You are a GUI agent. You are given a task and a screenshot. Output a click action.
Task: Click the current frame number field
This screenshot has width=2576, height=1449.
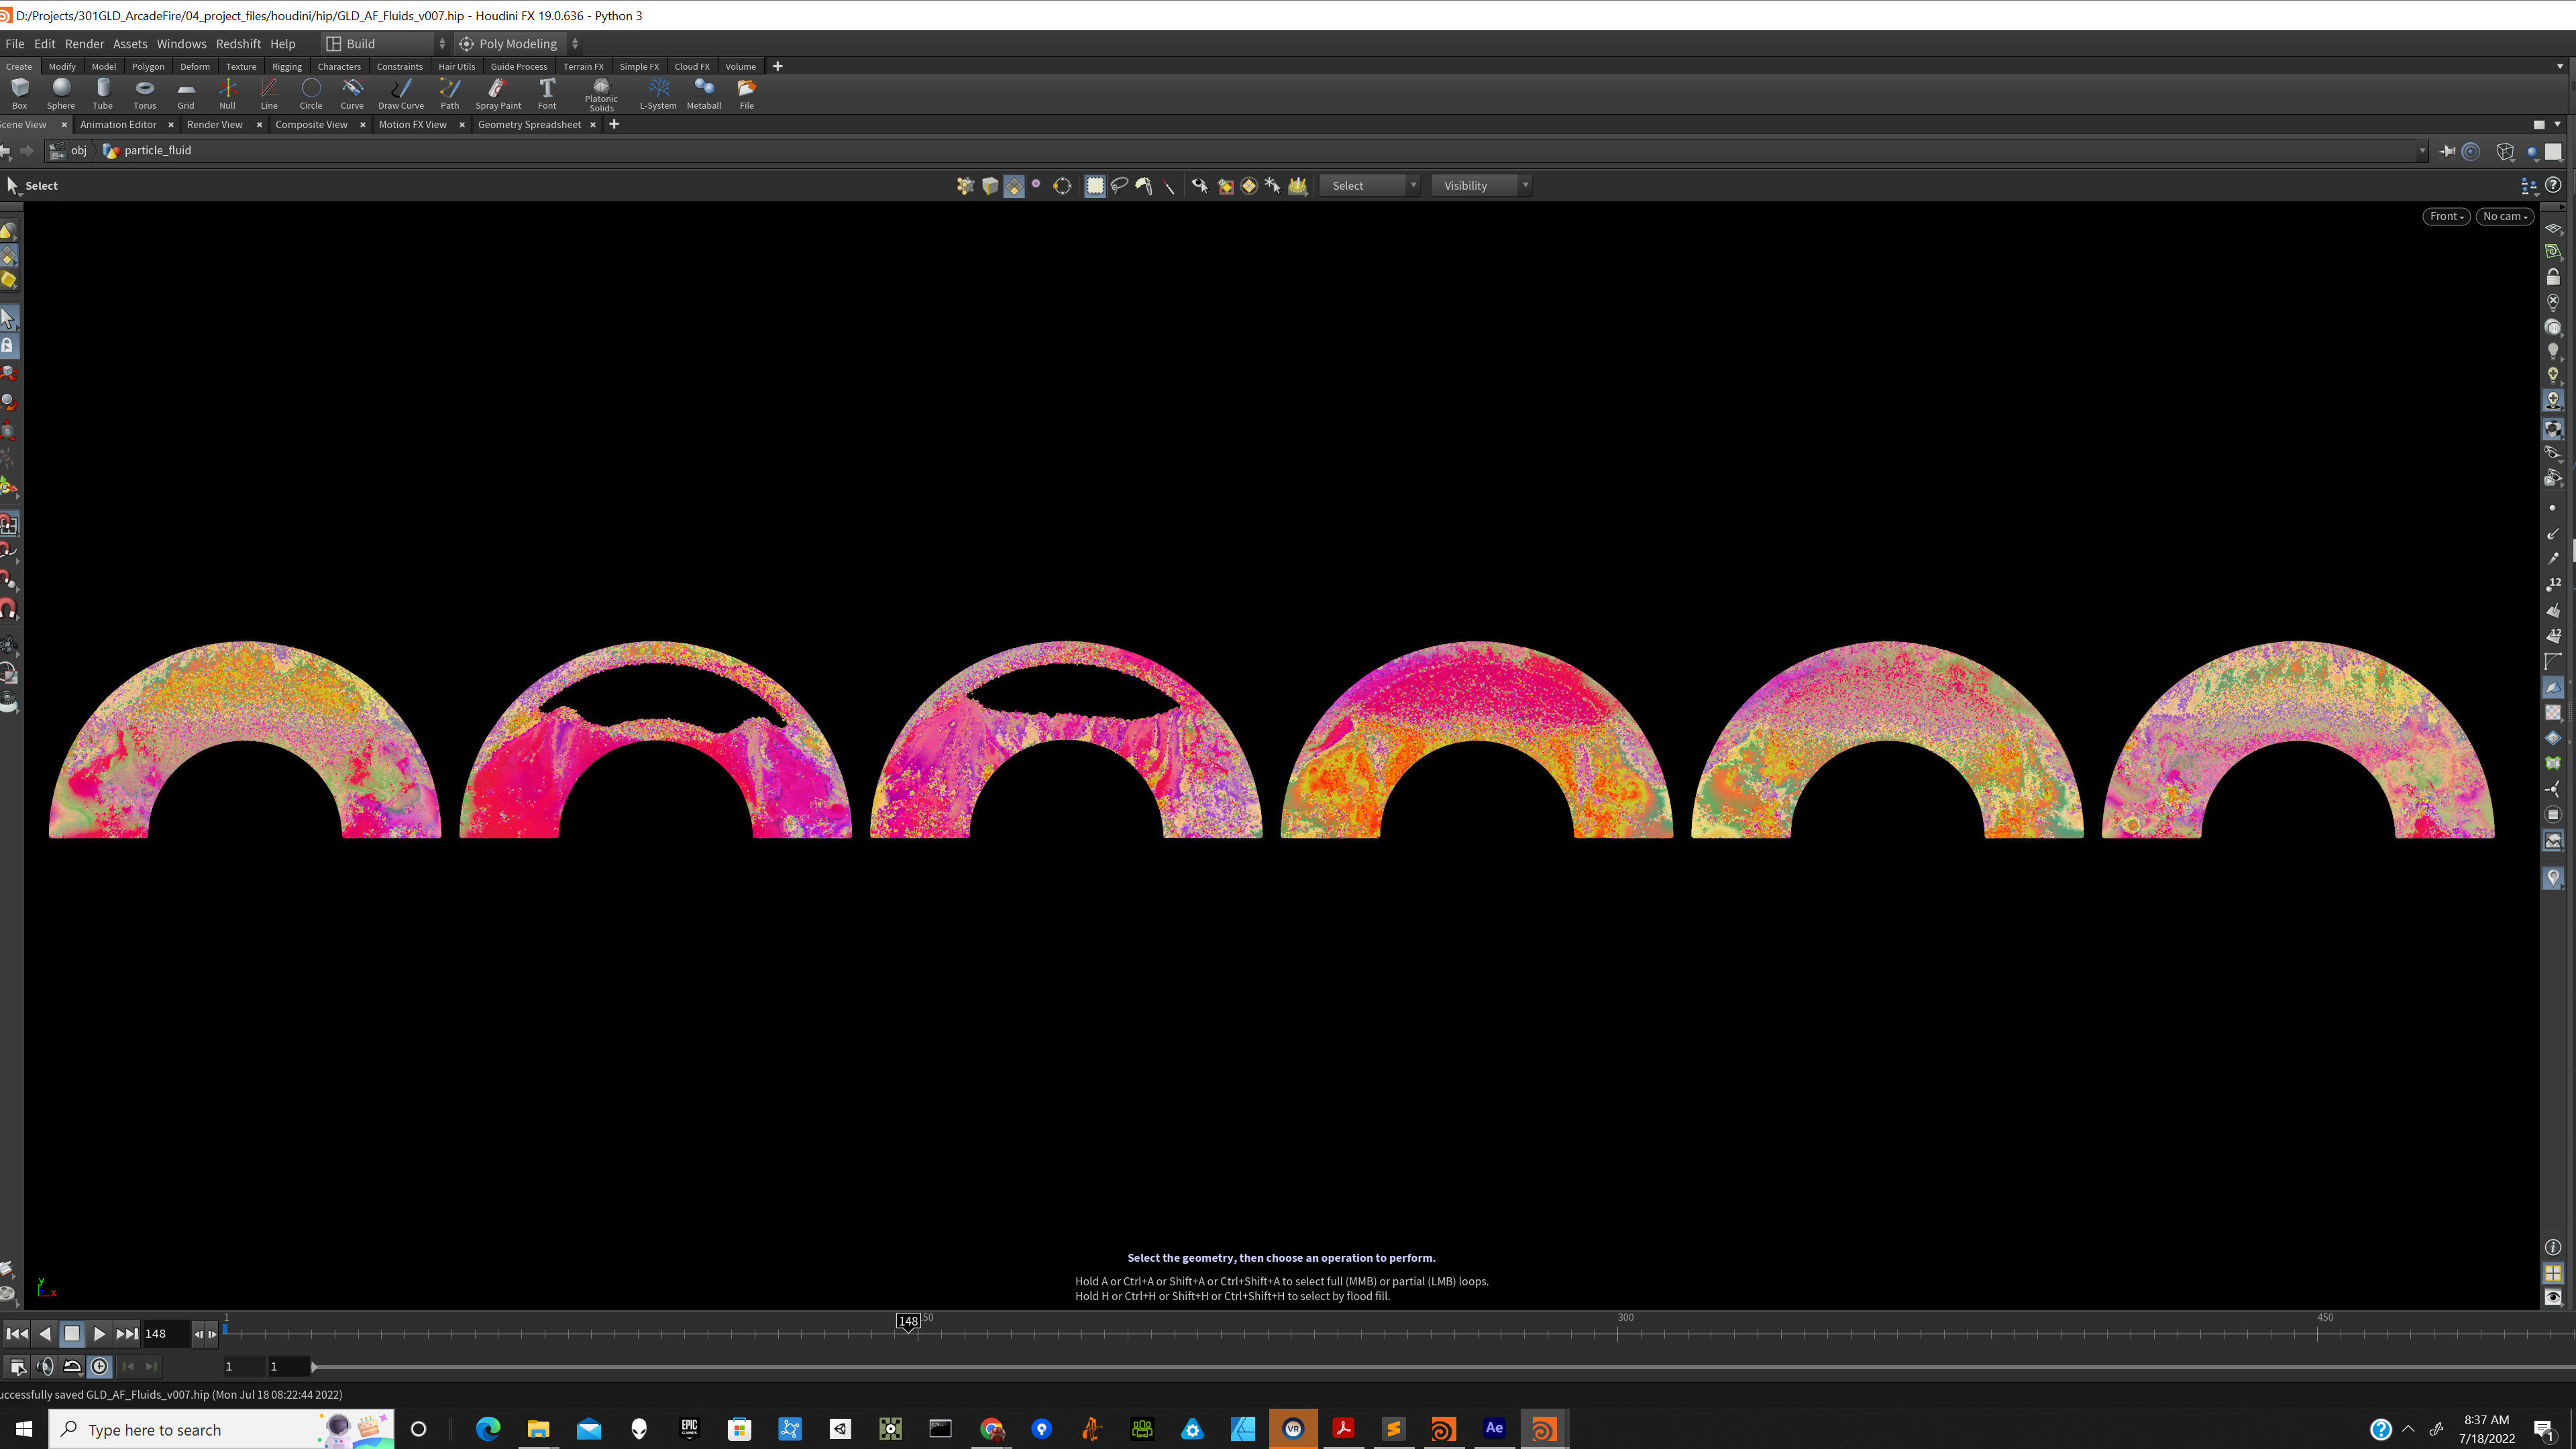click(165, 1333)
